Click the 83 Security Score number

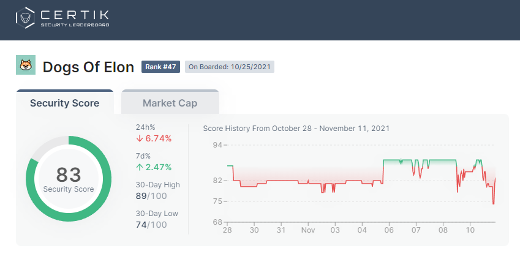(x=69, y=174)
